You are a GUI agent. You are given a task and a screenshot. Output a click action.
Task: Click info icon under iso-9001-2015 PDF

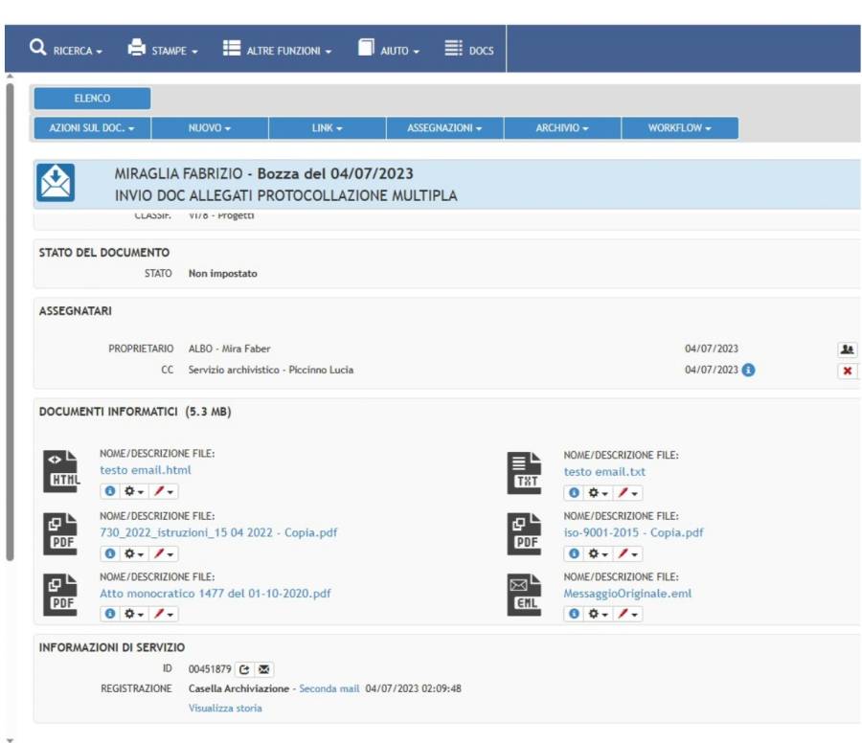click(573, 553)
